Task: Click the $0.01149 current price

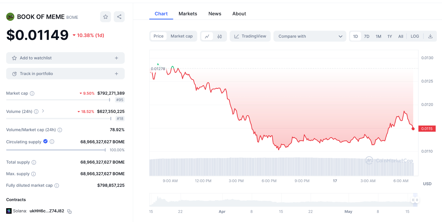Action: 37,35
